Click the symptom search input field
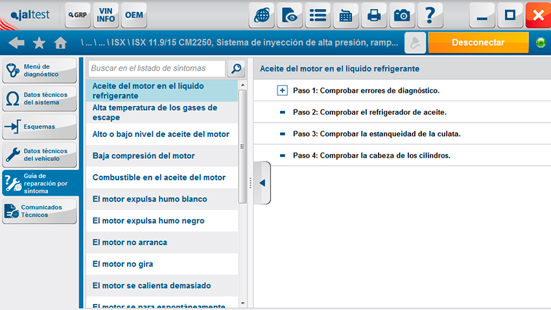Screen dimensions: 551x310 [x=157, y=68]
